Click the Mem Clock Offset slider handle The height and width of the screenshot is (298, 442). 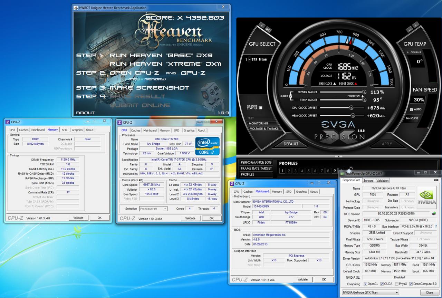[x=353, y=116]
